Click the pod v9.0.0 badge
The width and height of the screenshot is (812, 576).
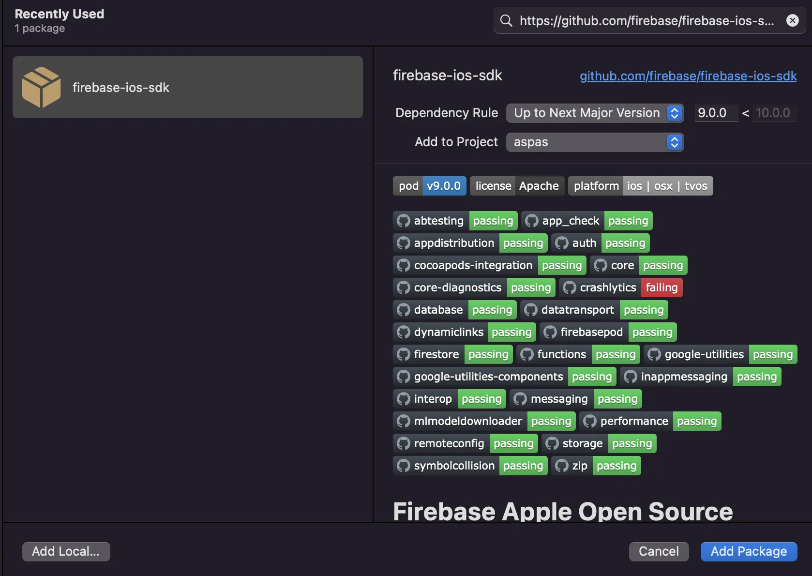pos(429,186)
